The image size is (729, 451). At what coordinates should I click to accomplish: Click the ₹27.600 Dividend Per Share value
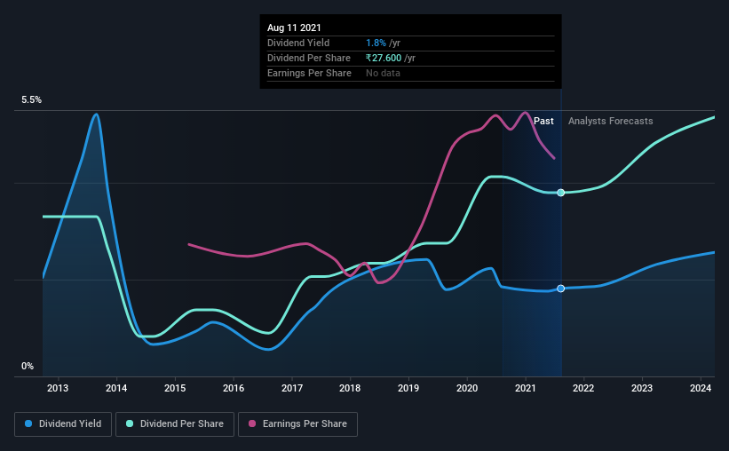pyautogui.click(x=384, y=58)
